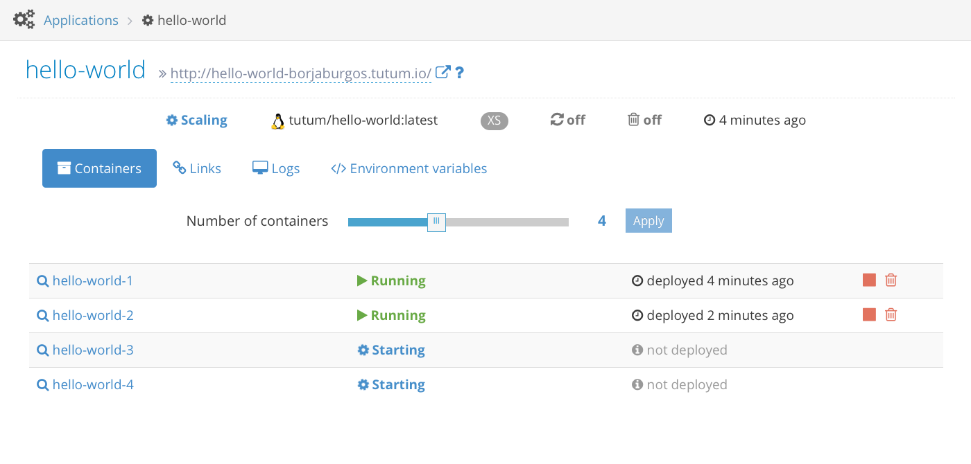Open the hello-world-4 container link

pos(93,384)
